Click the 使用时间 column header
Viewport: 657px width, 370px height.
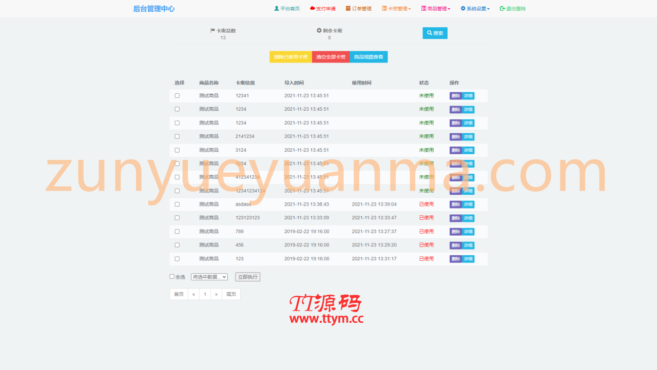(x=361, y=83)
